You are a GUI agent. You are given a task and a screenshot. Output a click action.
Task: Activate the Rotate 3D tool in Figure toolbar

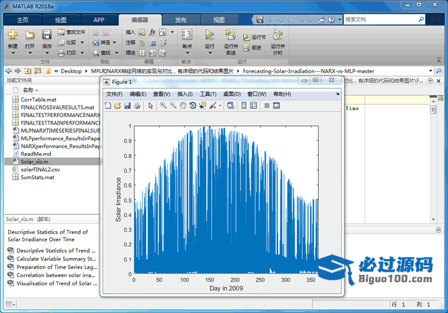pyautogui.click(x=193, y=106)
